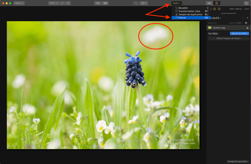251x164 pixels.
Task: Open the 113% zoom level dropdown
Action: click(x=54, y=3)
